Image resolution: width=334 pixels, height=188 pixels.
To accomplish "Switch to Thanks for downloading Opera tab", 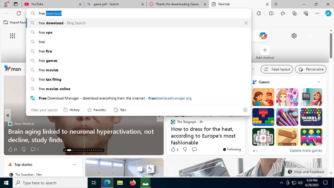I will point(177,4).
